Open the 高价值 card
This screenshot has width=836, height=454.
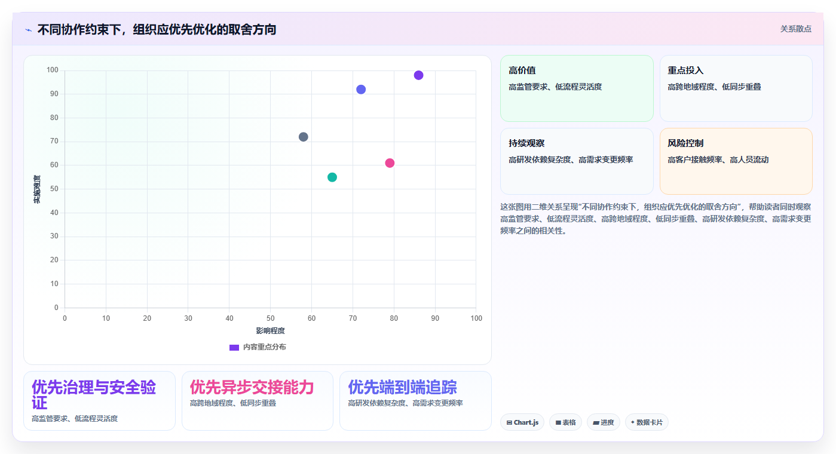577,88
